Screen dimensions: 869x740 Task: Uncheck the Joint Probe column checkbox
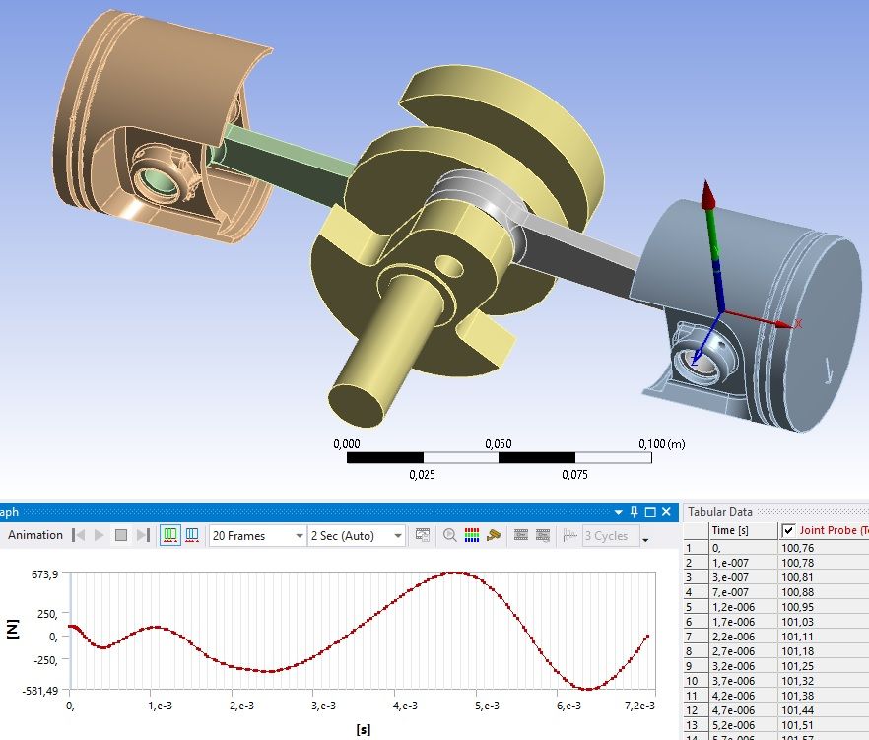point(788,530)
